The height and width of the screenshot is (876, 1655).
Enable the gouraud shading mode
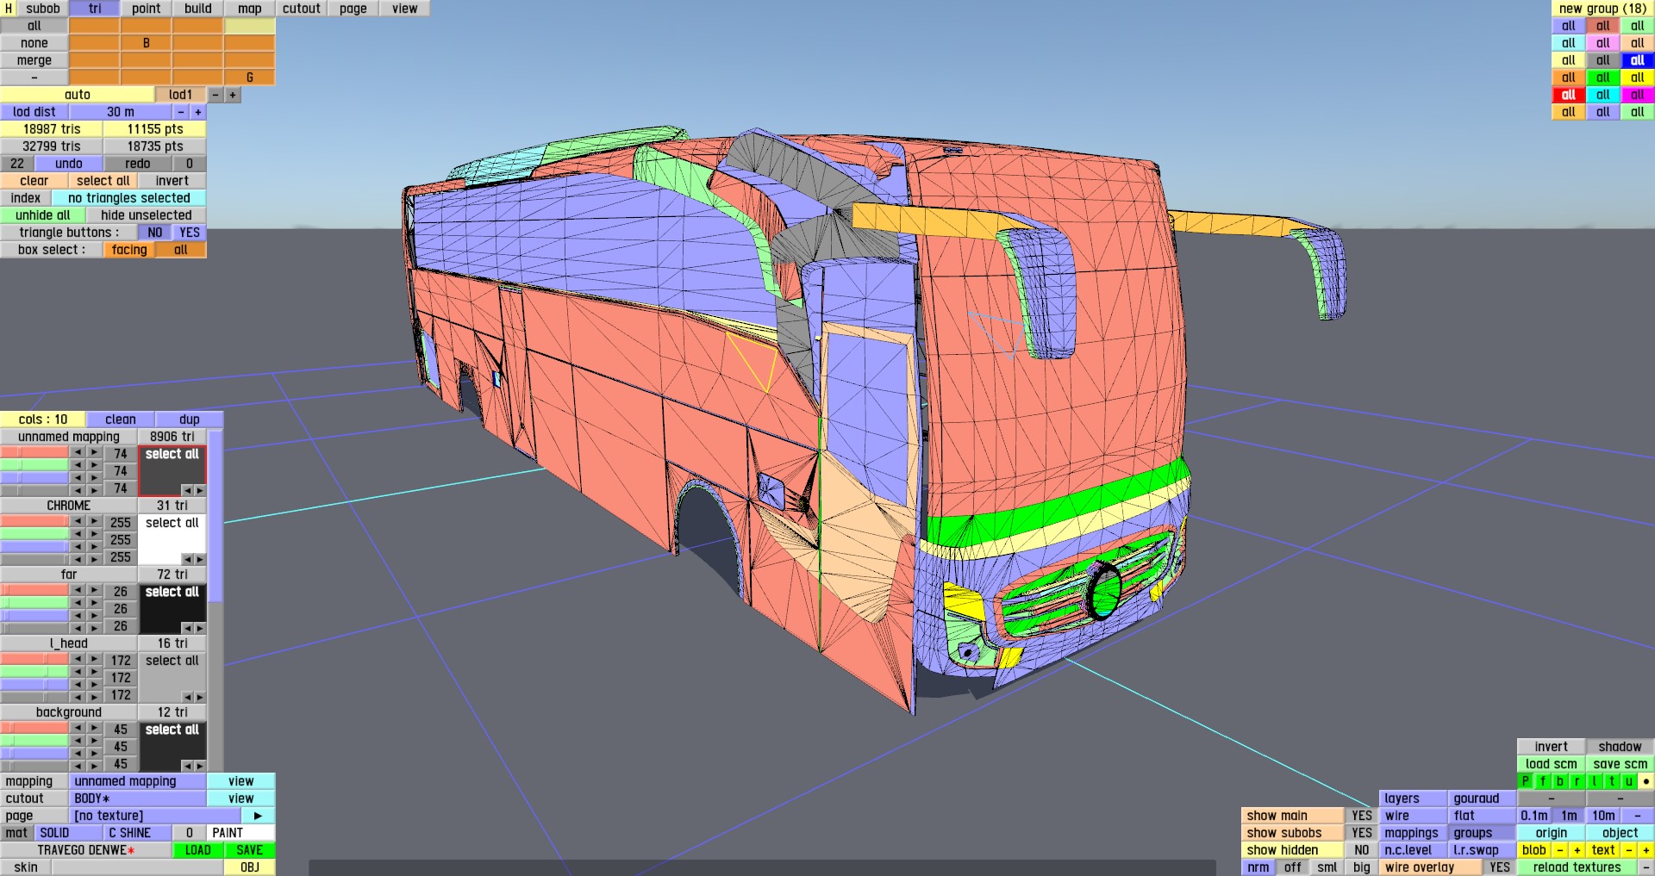pyautogui.click(x=1483, y=798)
